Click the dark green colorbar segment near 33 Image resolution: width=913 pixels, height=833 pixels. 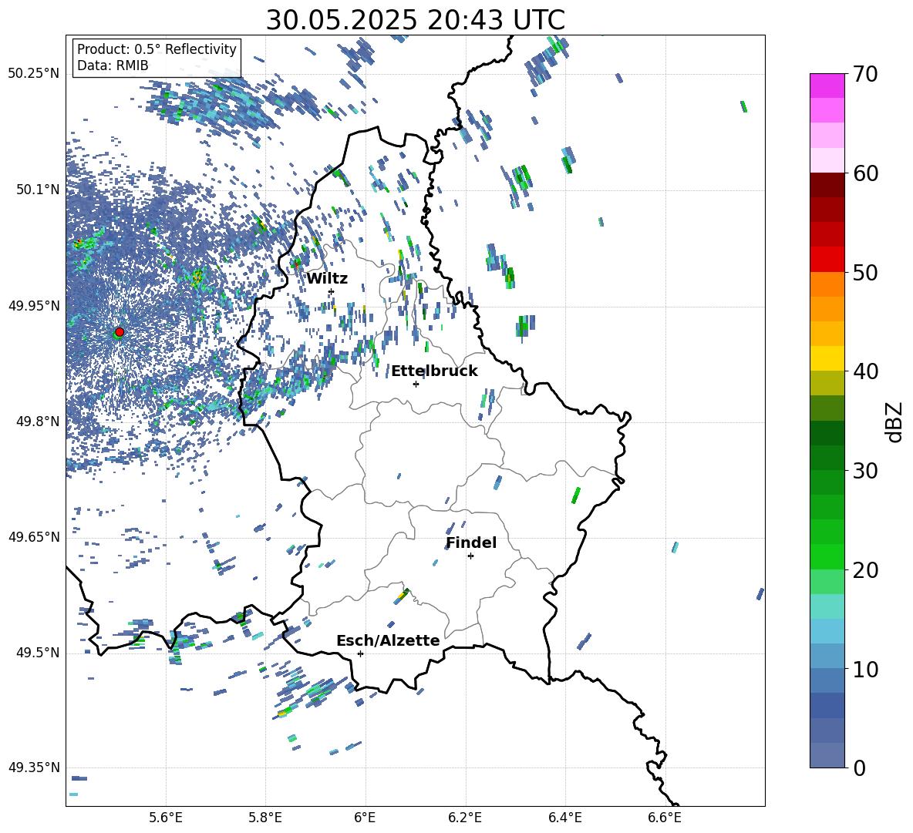point(827,433)
